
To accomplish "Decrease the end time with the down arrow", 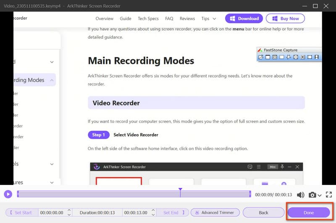I will [x=153, y=215].
